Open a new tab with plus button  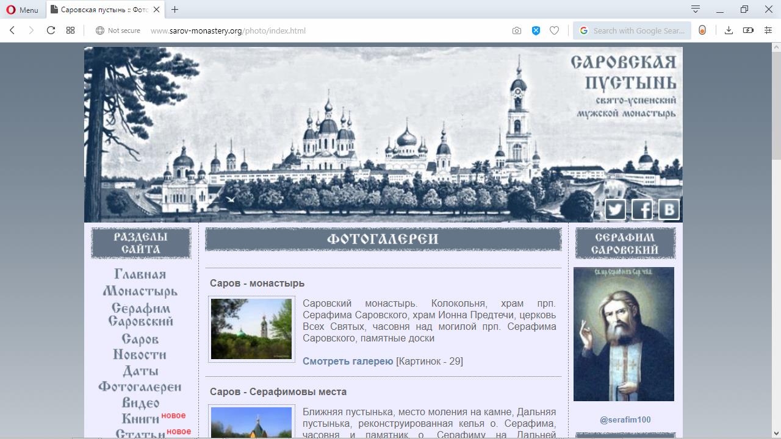[175, 10]
